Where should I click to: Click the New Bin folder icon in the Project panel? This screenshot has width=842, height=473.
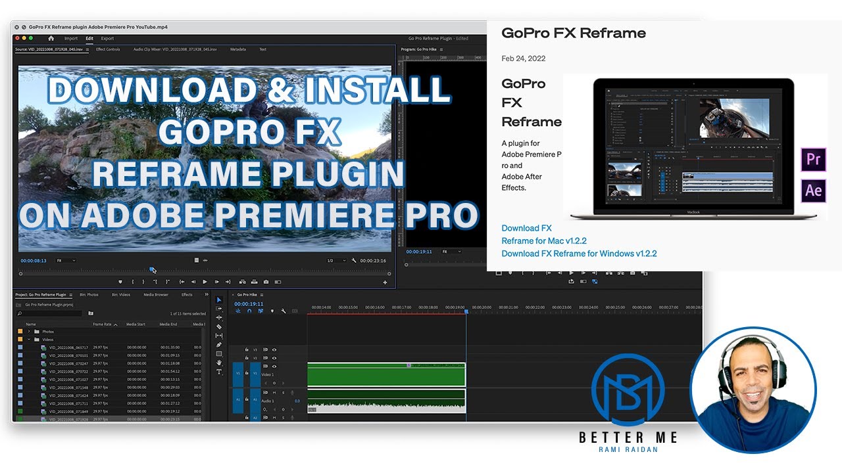point(91,313)
